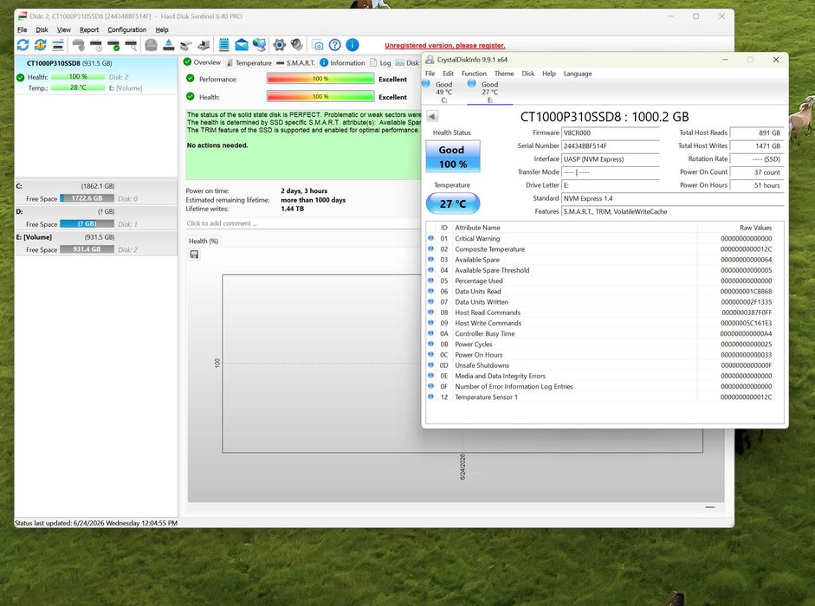Viewport: 815px width, 606px height.
Task: Click the 'Unregistered version, please register' link
Action: click(445, 45)
